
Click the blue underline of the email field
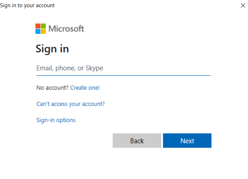tap(123, 75)
